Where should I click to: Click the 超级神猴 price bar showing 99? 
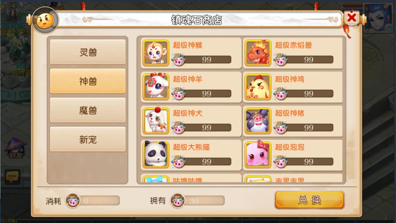[x=202, y=60]
